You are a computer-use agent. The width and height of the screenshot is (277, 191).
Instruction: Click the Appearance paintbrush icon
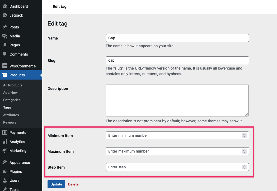click(x=5, y=162)
